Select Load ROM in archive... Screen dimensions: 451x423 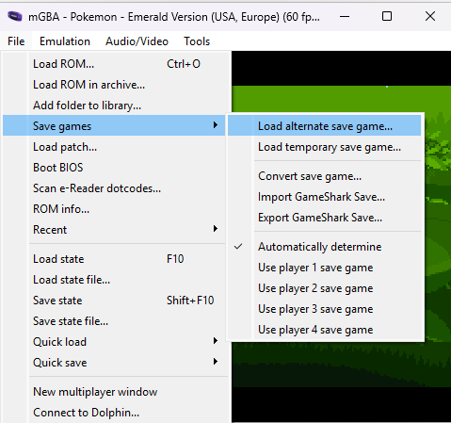click(x=114, y=85)
